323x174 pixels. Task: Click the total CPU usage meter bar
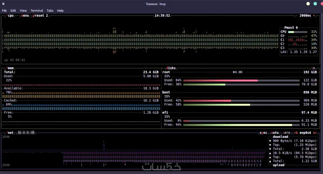(x=298, y=32)
